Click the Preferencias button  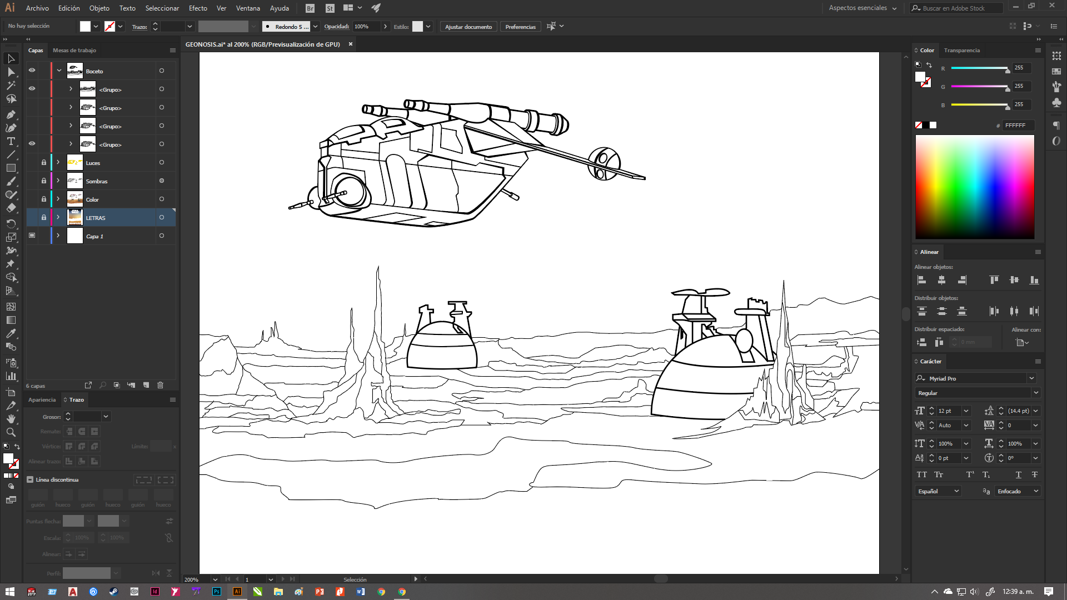pos(520,27)
